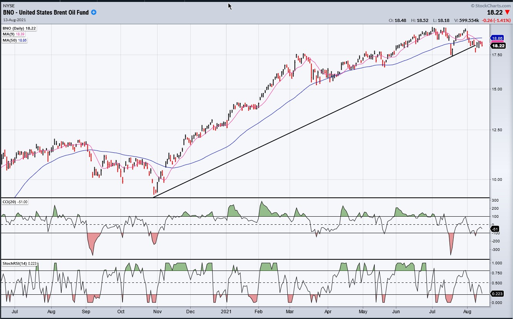Click the 0.223 StochRSI value tag
The height and width of the screenshot is (319, 513).
click(497, 293)
